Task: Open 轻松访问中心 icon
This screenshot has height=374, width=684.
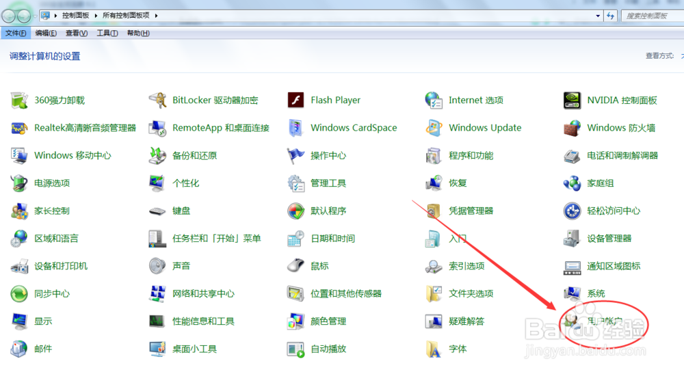Action: point(572,211)
